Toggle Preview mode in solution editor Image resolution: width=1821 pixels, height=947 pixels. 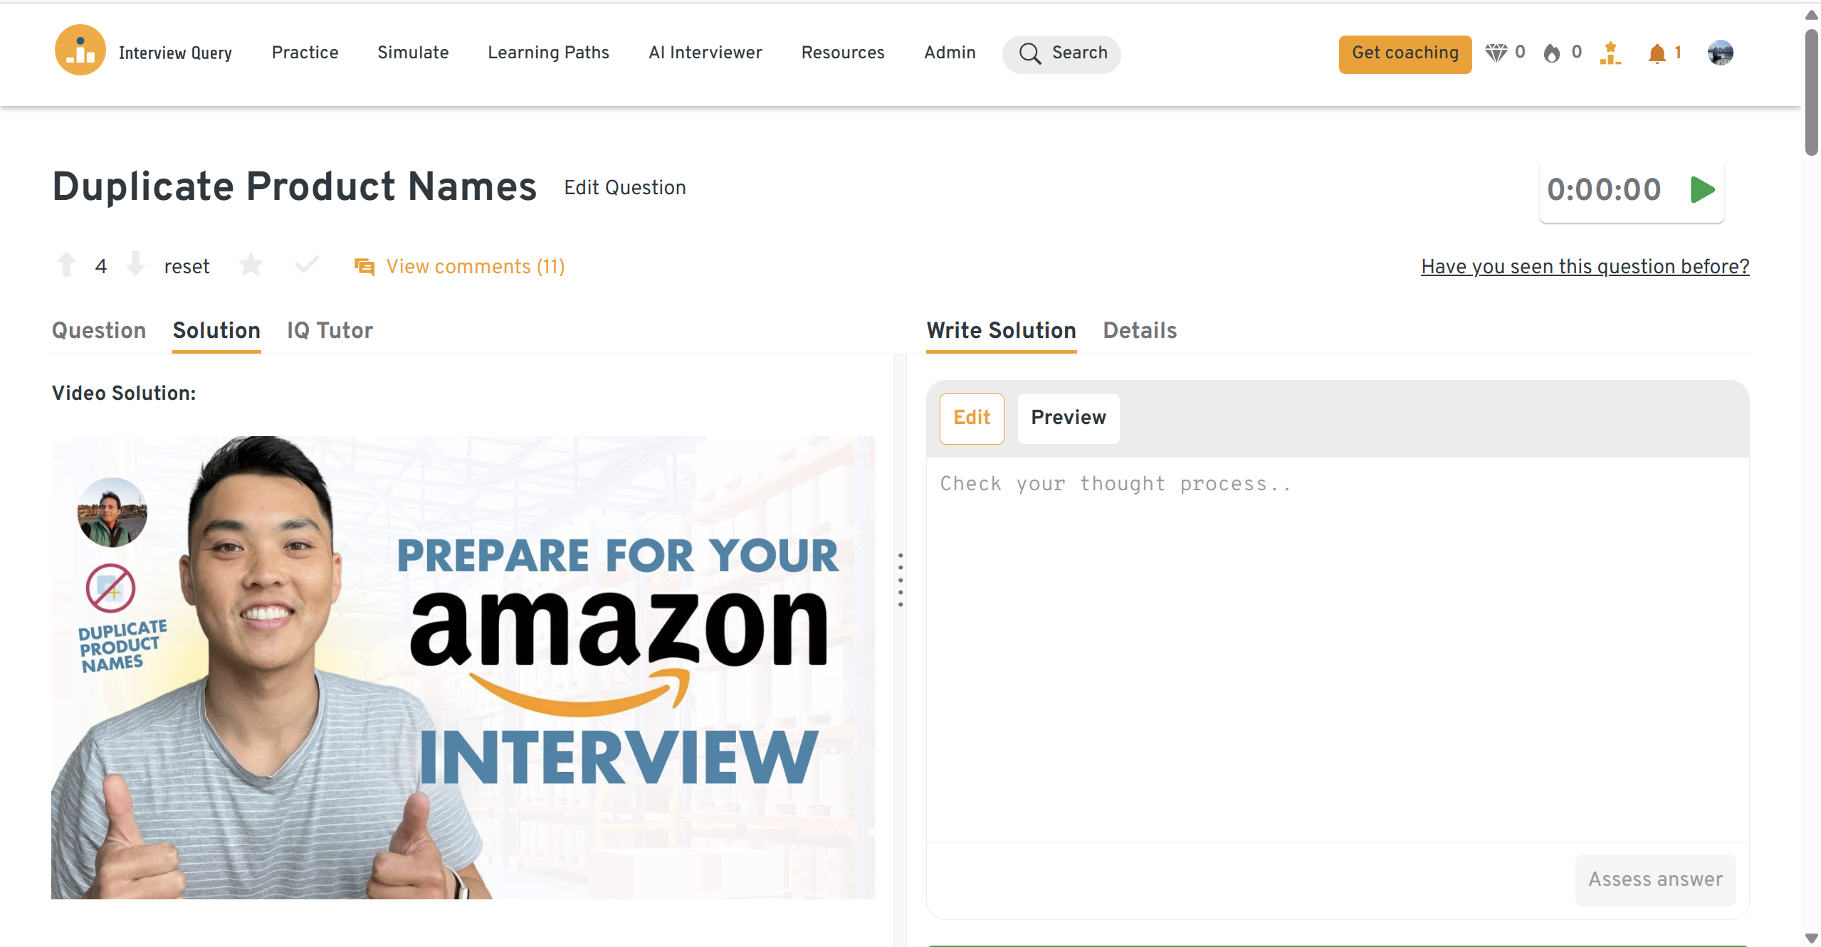point(1068,418)
